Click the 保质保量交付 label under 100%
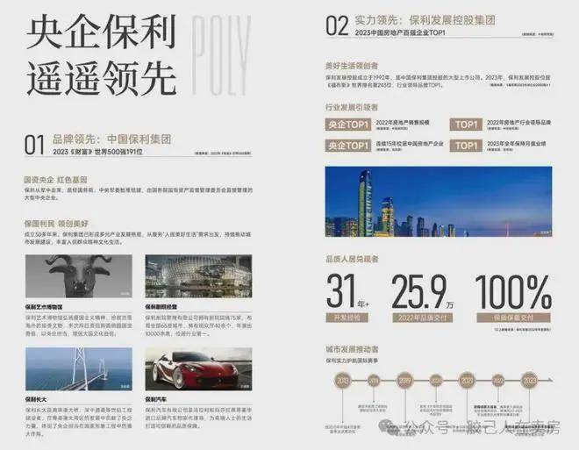579x450 pixels. coord(513,318)
